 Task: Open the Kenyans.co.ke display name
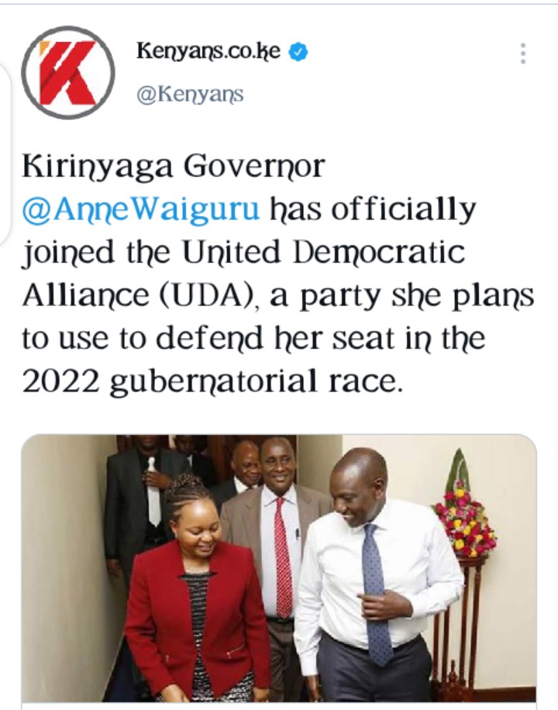(208, 51)
